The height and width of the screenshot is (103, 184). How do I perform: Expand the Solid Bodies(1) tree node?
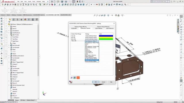[x=9, y=33]
